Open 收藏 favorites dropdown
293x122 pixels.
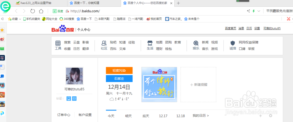click(14, 19)
